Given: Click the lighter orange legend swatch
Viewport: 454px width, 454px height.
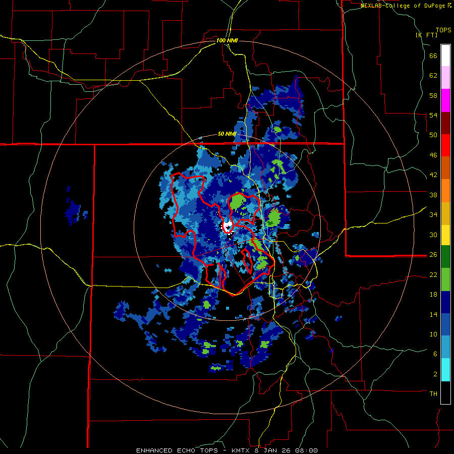Looking at the screenshot, I should [445, 191].
